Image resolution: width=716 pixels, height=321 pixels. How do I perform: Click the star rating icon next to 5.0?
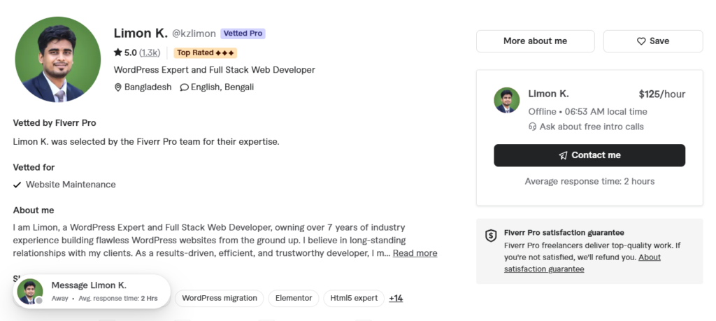tap(117, 52)
